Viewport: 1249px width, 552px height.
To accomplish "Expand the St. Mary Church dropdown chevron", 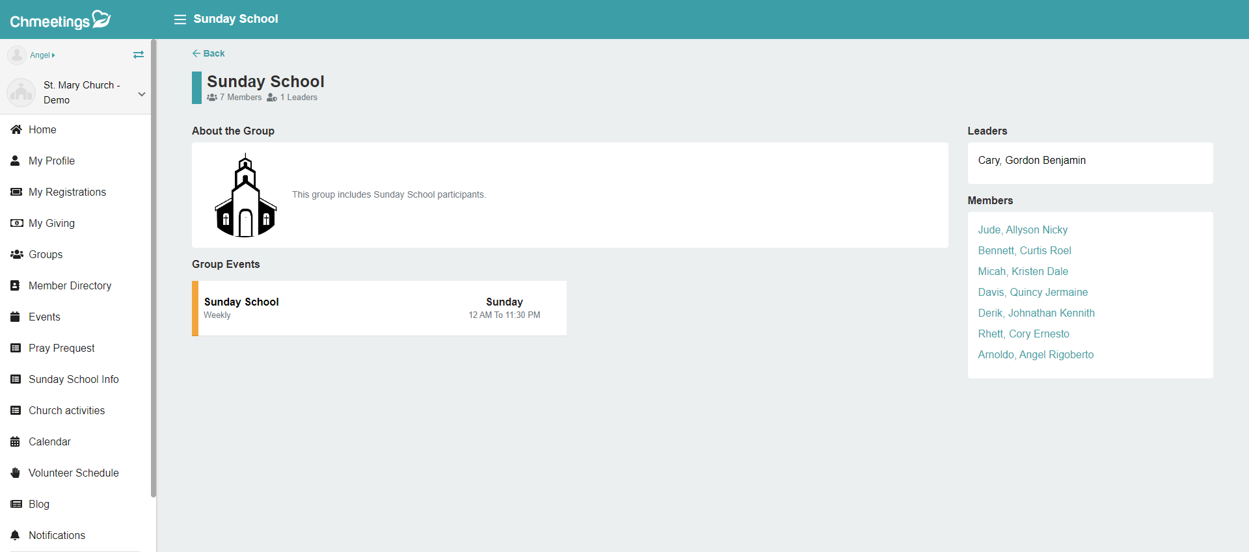I will (x=142, y=94).
